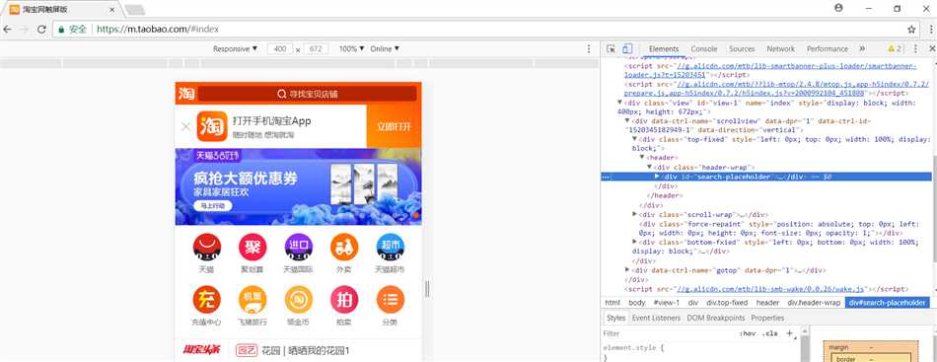937x362 pixels.
Task: Click the 淘宝头条 logo
Action: pyautogui.click(x=201, y=350)
